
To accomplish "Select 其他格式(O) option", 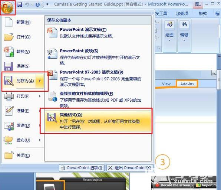I will tap(98, 121).
